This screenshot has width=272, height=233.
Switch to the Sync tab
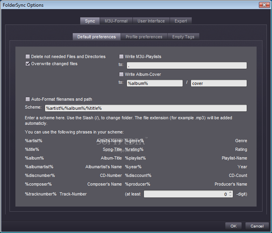(x=90, y=21)
